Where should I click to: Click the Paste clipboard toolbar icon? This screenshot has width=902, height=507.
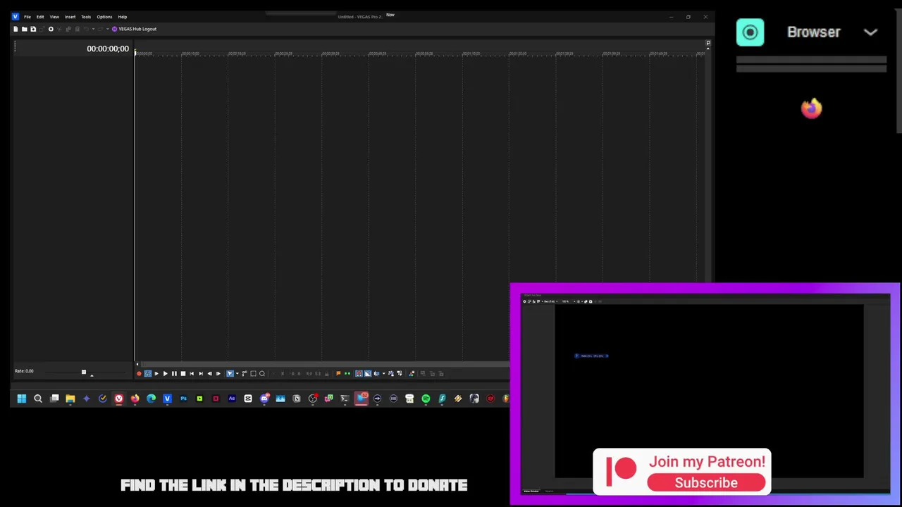77,29
